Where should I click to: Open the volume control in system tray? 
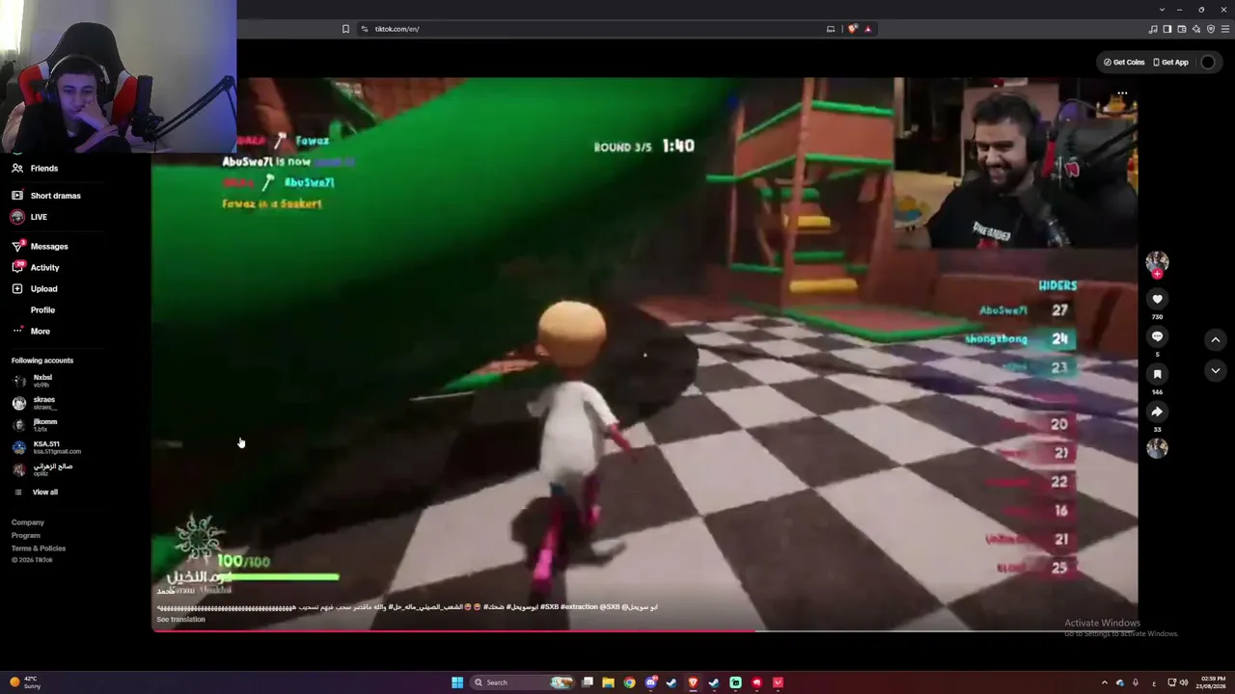pyautogui.click(x=1184, y=682)
